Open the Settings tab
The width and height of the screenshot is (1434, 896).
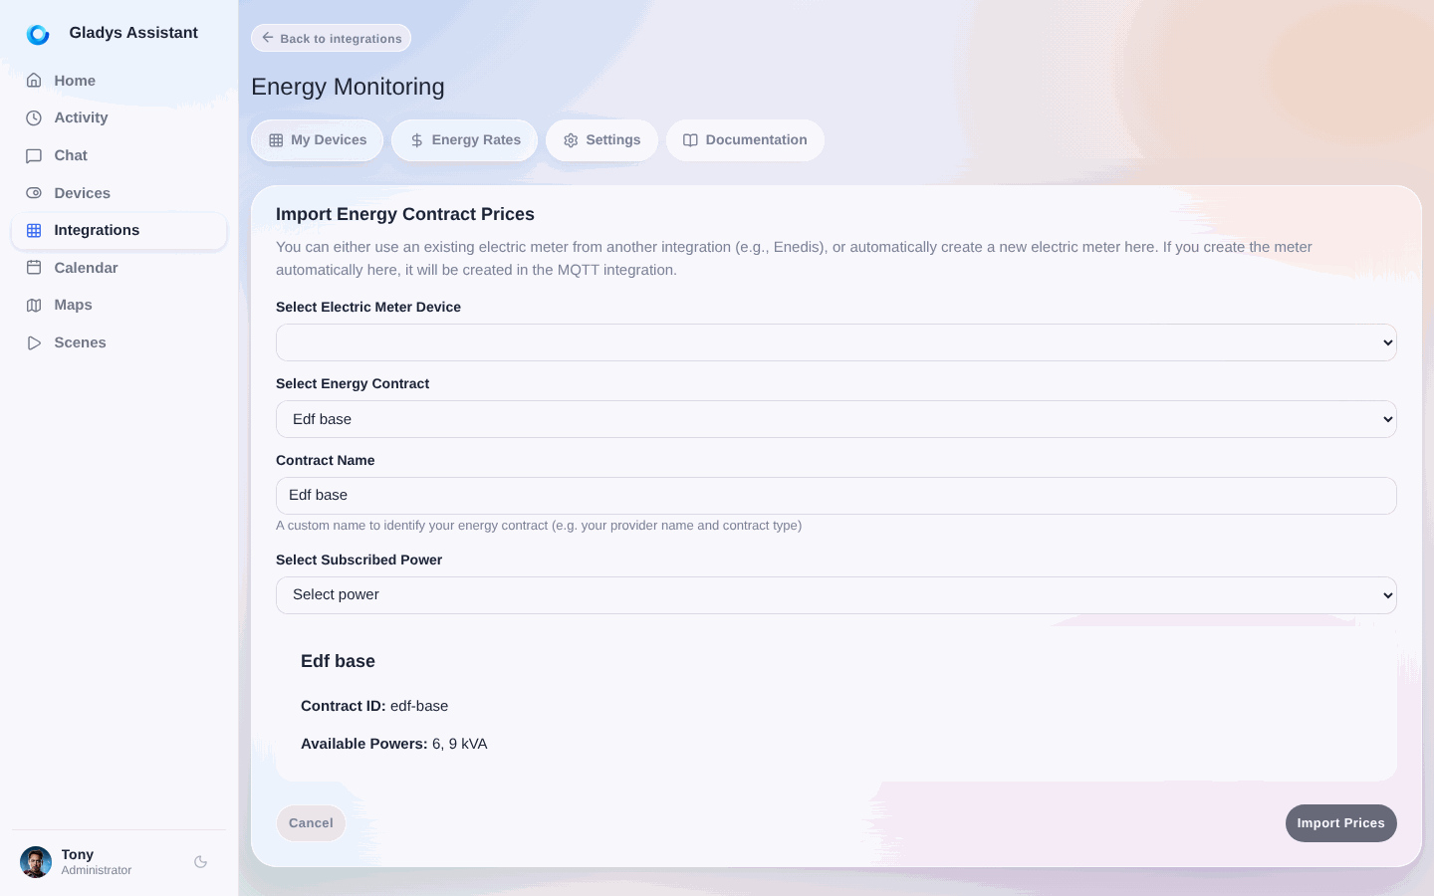(x=601, y=140)
